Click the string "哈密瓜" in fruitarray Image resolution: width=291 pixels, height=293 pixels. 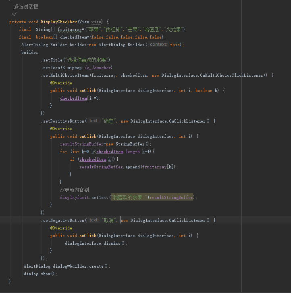152,29
